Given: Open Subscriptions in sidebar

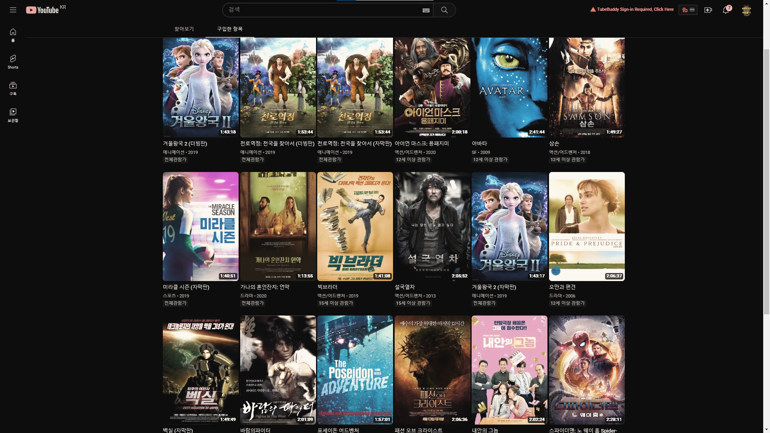Looking at the screenshot, I should [13, 88].
